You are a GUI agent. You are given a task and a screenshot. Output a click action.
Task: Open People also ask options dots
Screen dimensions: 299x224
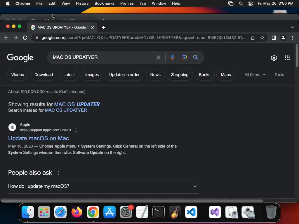point(59,173)
